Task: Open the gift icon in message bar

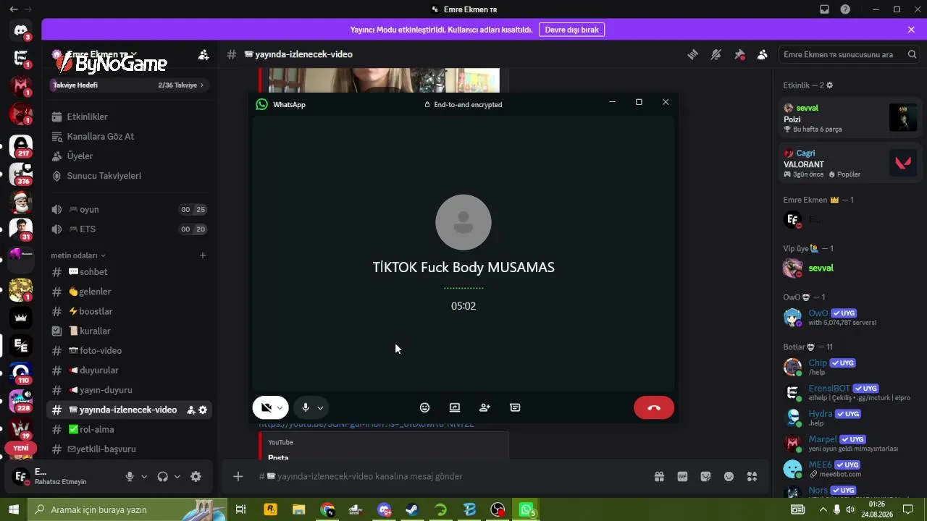Action: point(659,476)
